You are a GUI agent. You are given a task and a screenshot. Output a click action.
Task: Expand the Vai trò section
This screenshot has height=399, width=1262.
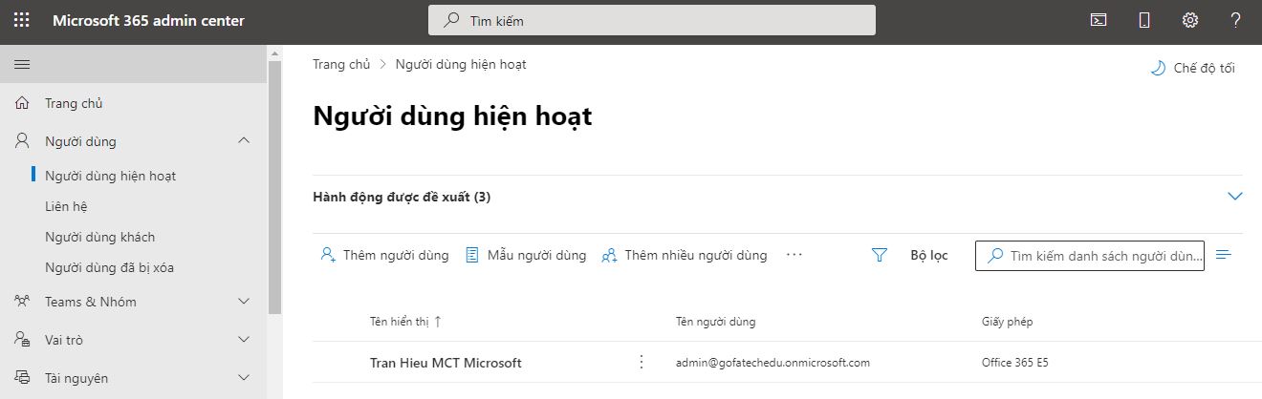click(244, 340)
